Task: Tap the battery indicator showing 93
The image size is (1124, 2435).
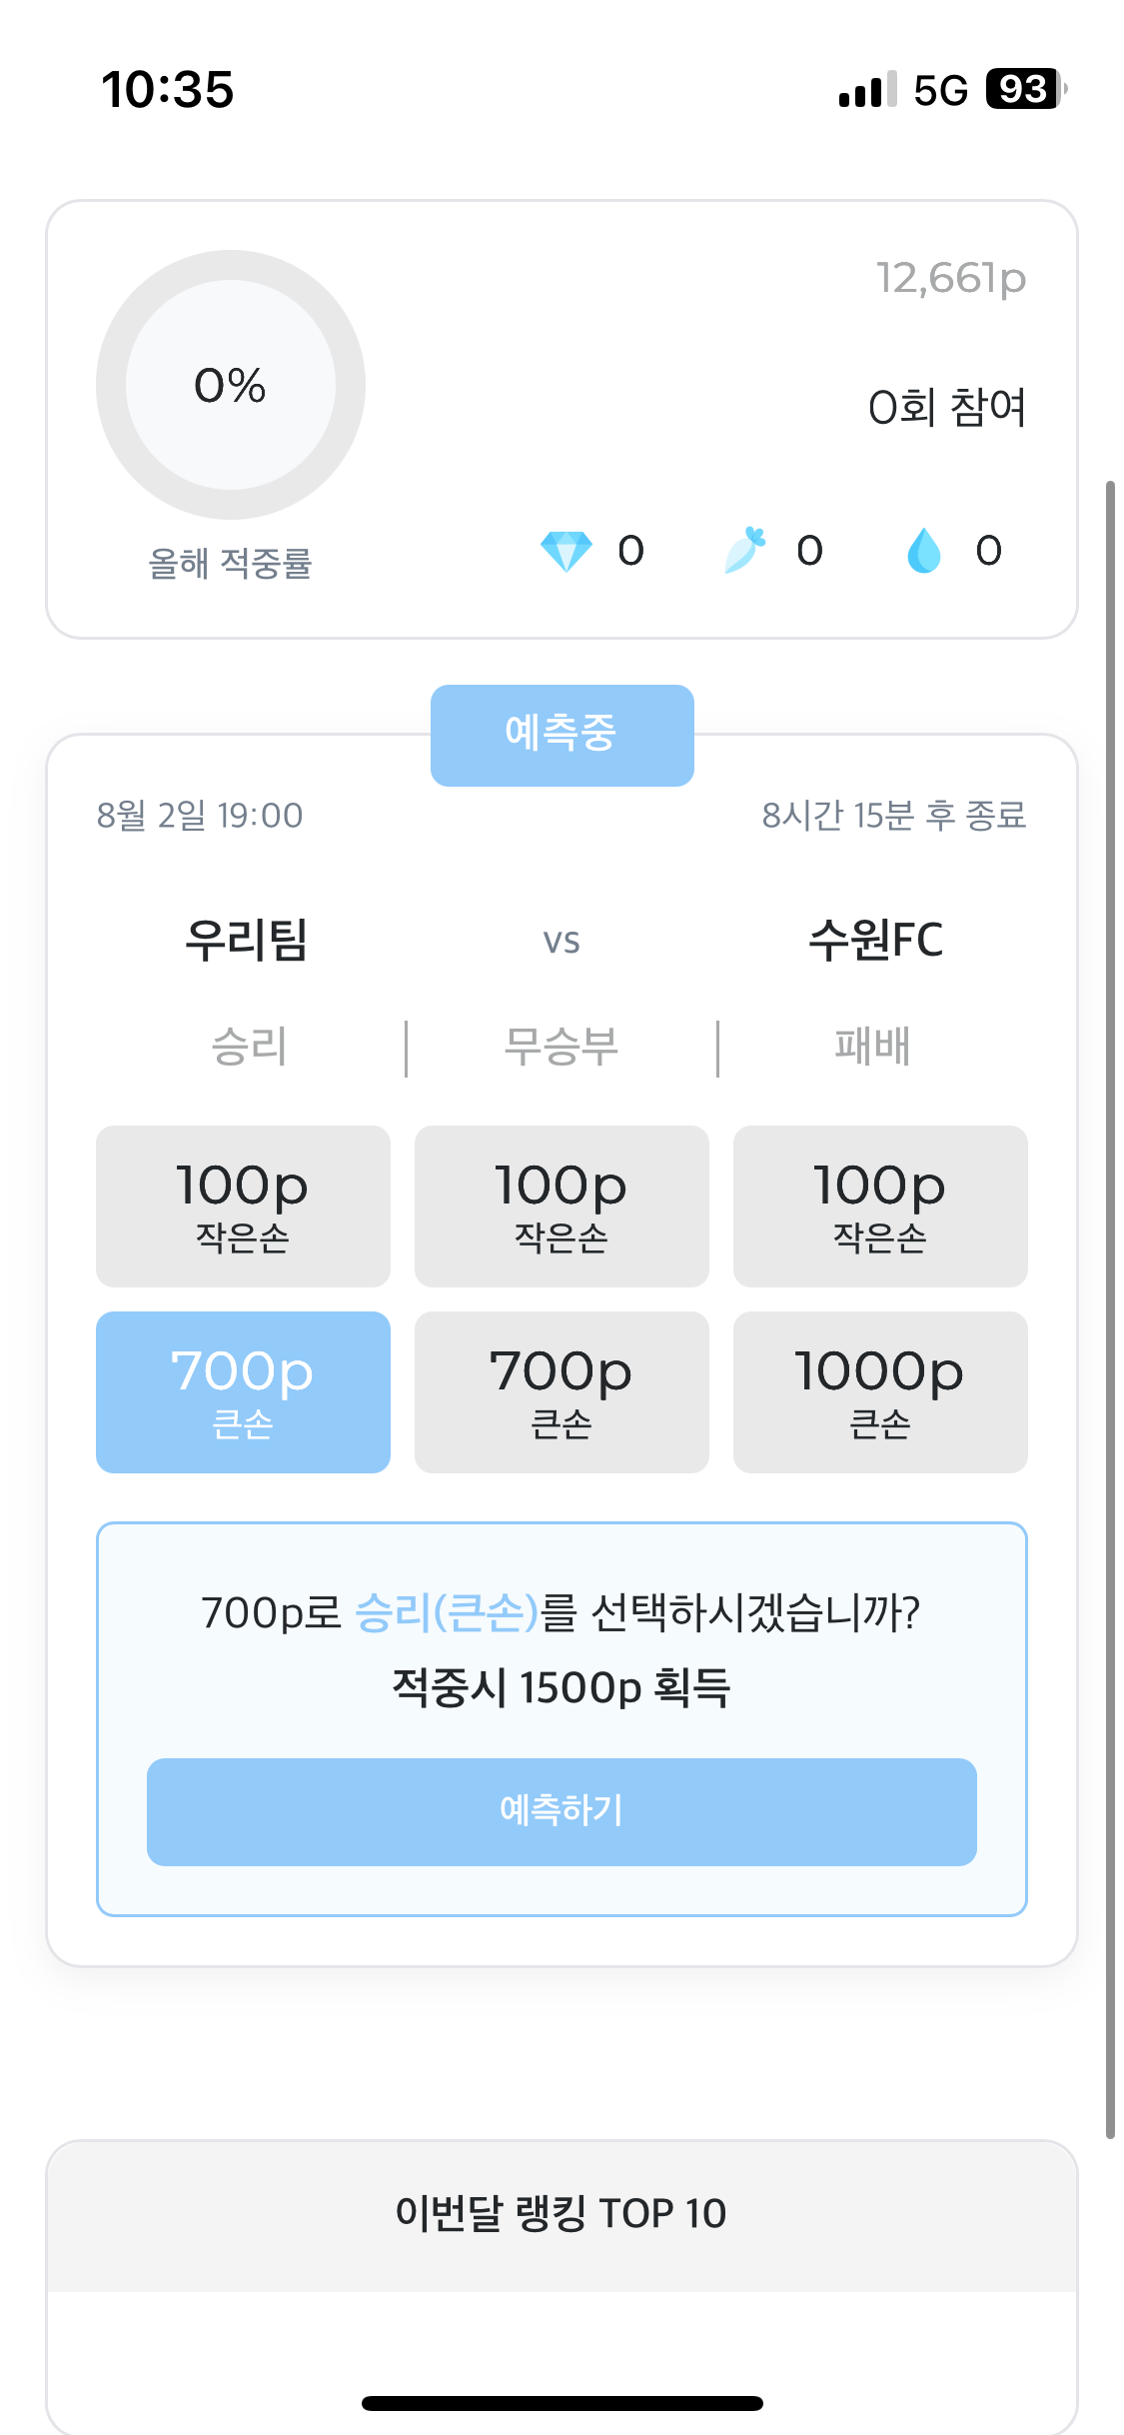Action: (x=1025, y=89)
